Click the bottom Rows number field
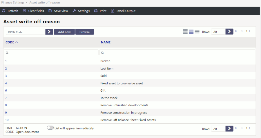The height and width of the screenshot is (138, 261). point(218,129)
